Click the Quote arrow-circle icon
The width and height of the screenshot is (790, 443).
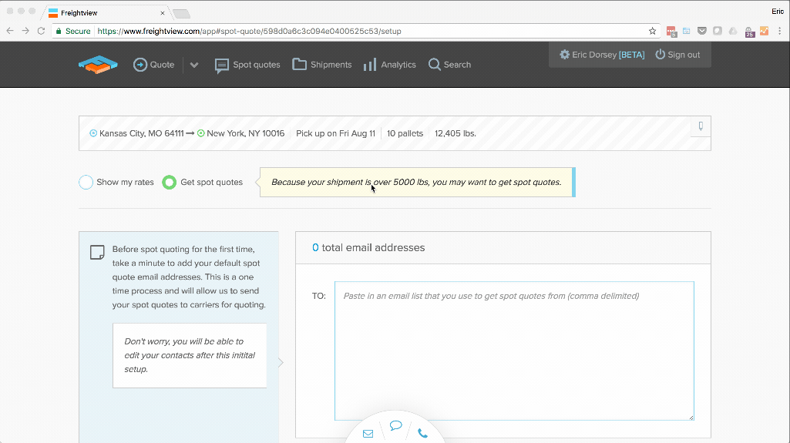[140, 65]
